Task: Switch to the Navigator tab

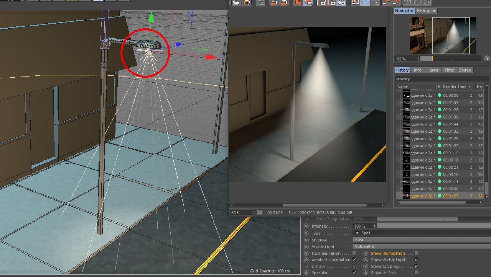Action: coord(405,11)
